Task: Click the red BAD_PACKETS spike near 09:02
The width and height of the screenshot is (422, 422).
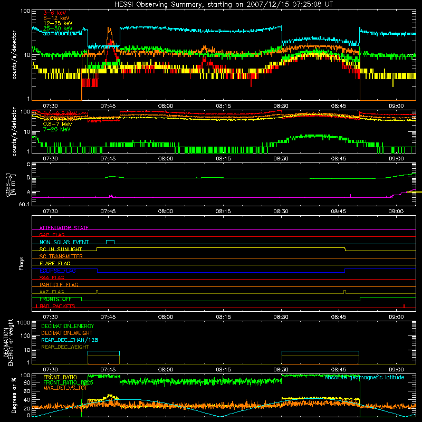Action: pos(404,306)
